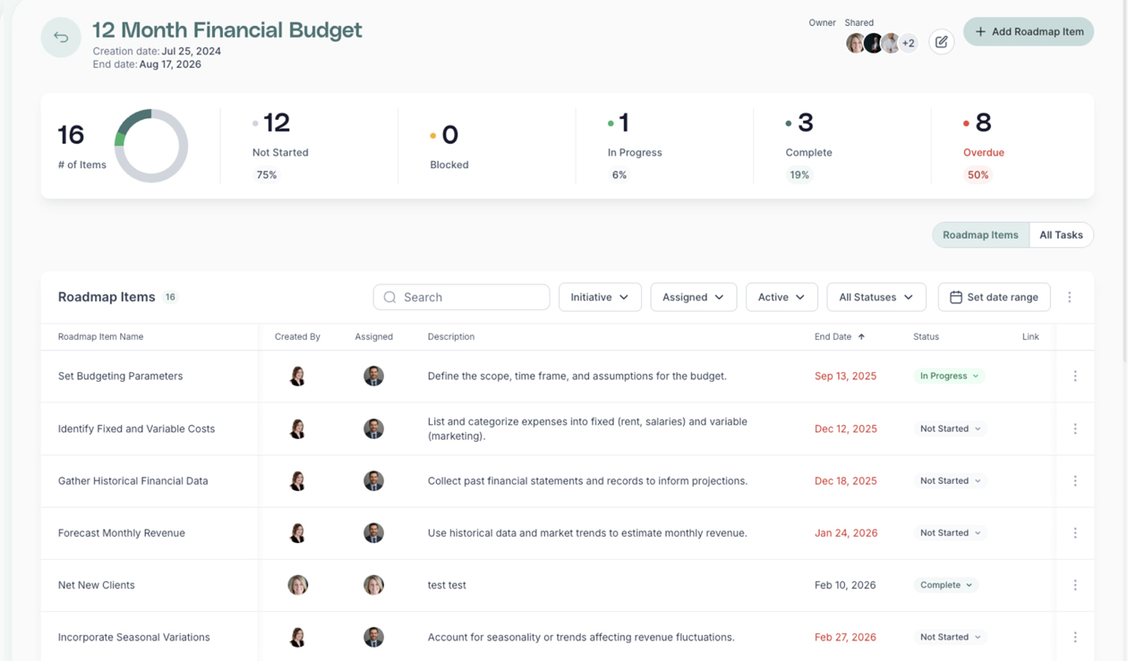1128x661 pixels.
Task: Click the Description column header
Action: (451, 337)
